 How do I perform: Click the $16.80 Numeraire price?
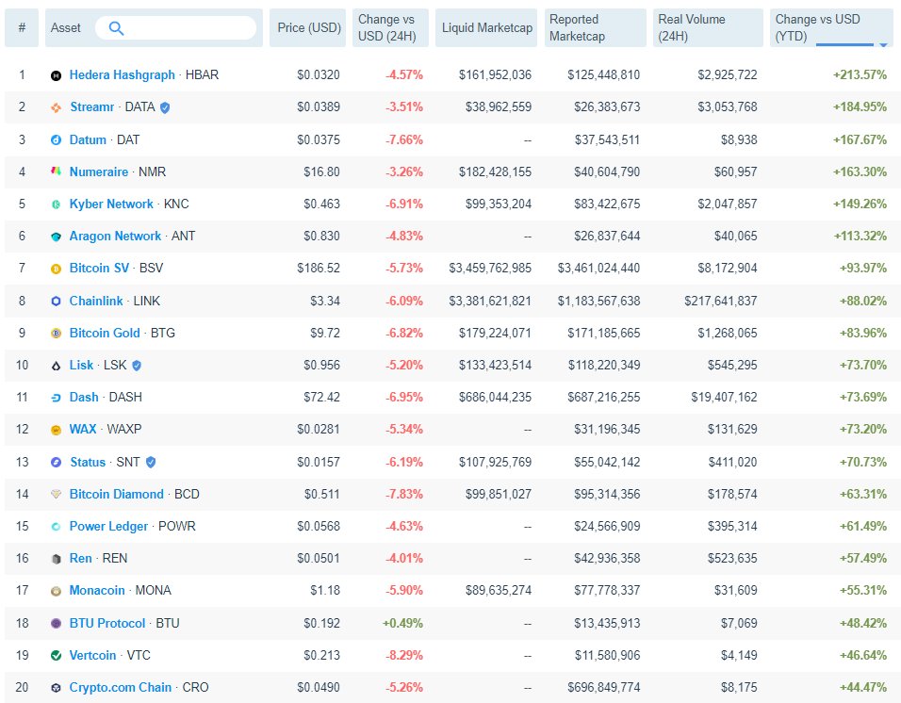pos(321,172)
